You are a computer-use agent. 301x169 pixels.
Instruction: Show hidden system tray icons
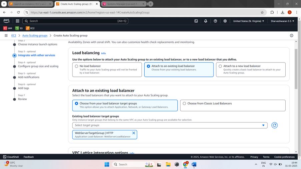coord(256,164)
